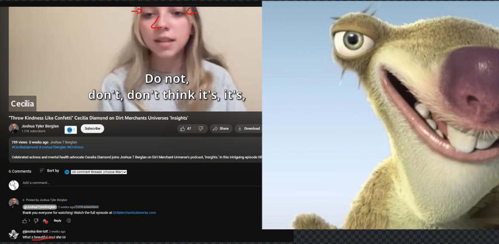Viewport: 499px width, 244px height.
Task: Click the 'Cecilia' name label in the video
Action: (22, 104)
